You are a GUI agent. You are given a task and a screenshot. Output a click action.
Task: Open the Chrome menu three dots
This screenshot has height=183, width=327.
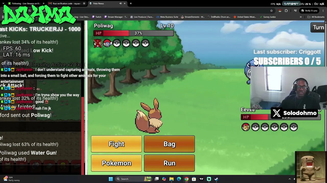pos(323,11)
